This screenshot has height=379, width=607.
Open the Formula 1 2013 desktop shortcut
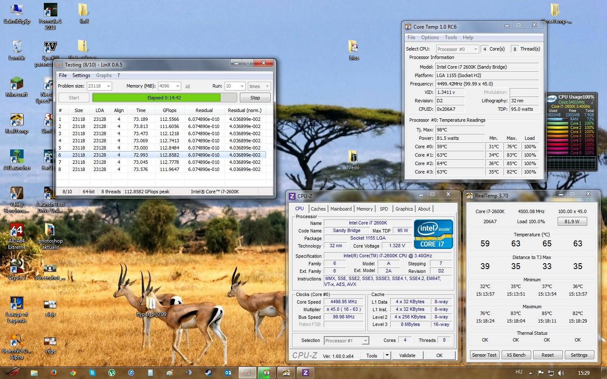(50, 16)
